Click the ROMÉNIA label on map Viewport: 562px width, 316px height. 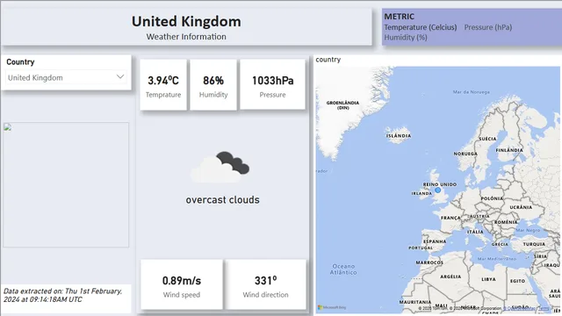pos(506,222)
